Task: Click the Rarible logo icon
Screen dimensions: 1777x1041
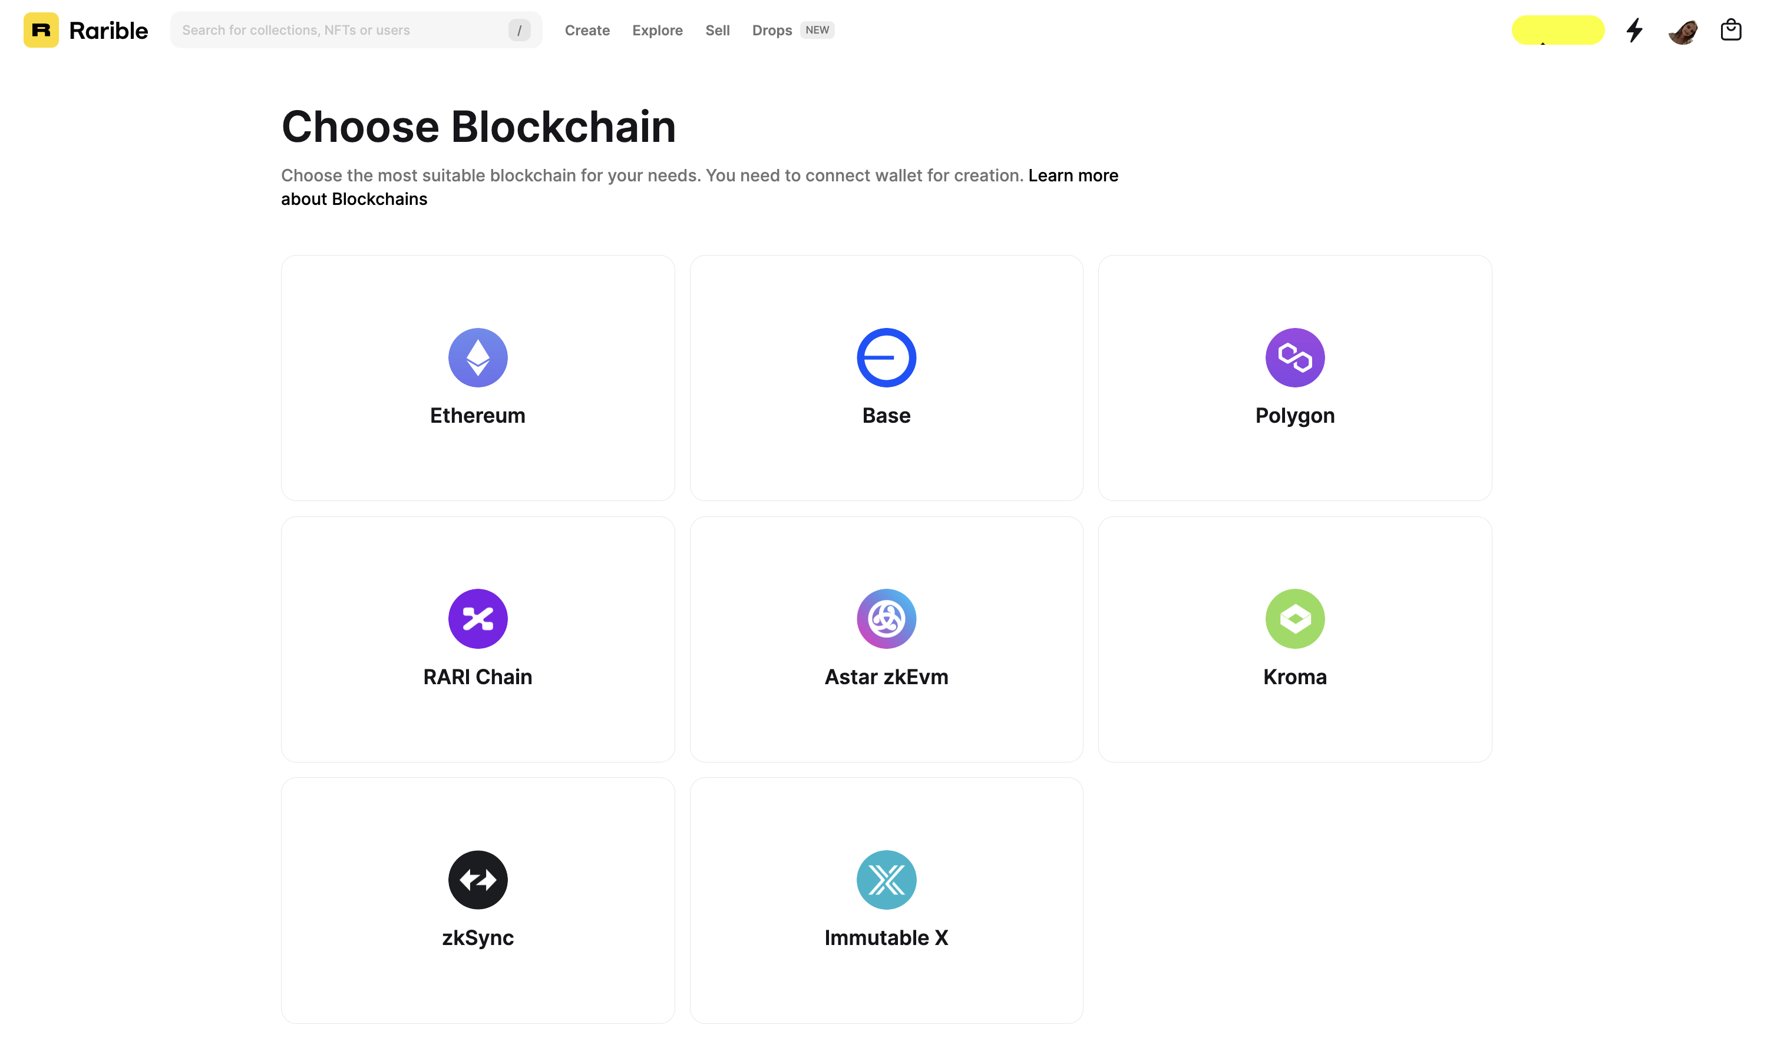Action: click(41, 30)
